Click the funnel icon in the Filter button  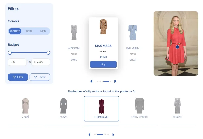[x=14, y=77]
